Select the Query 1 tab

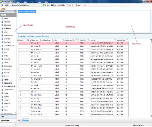point(3,9)
